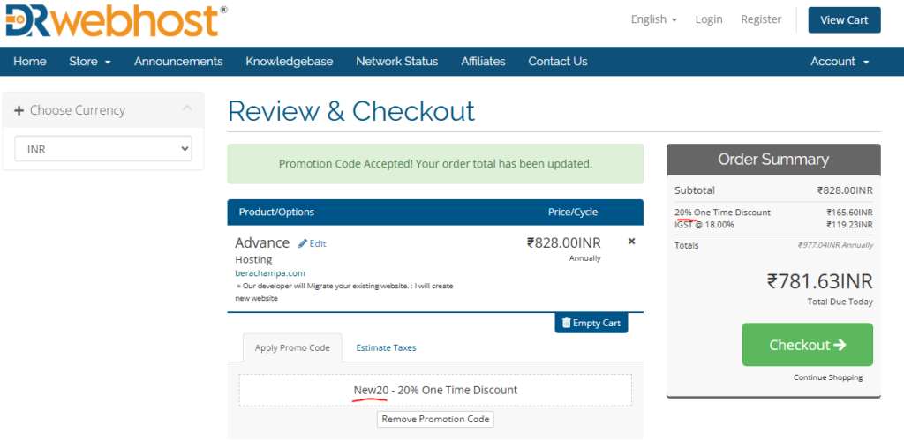904x440 pixels.
Task: Expand the Store menu
Action: pos(90,61)
